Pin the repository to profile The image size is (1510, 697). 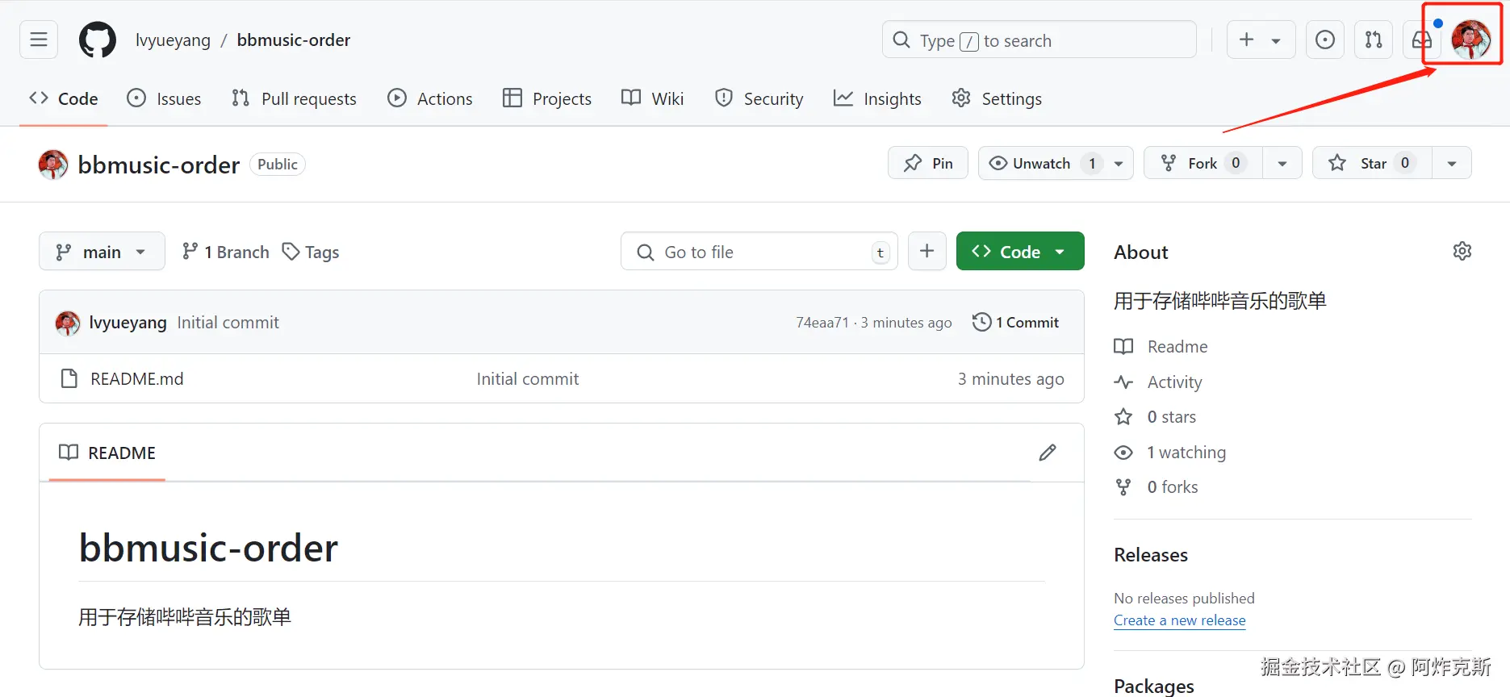928,163
